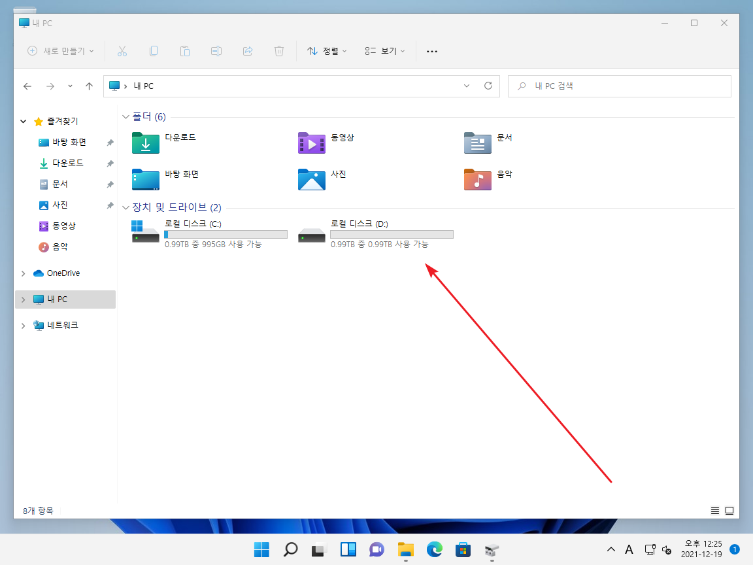Select the 사진 folder in main pane
Image resolution: width=753 pixels, height=565 pixels.
point(322,179)
